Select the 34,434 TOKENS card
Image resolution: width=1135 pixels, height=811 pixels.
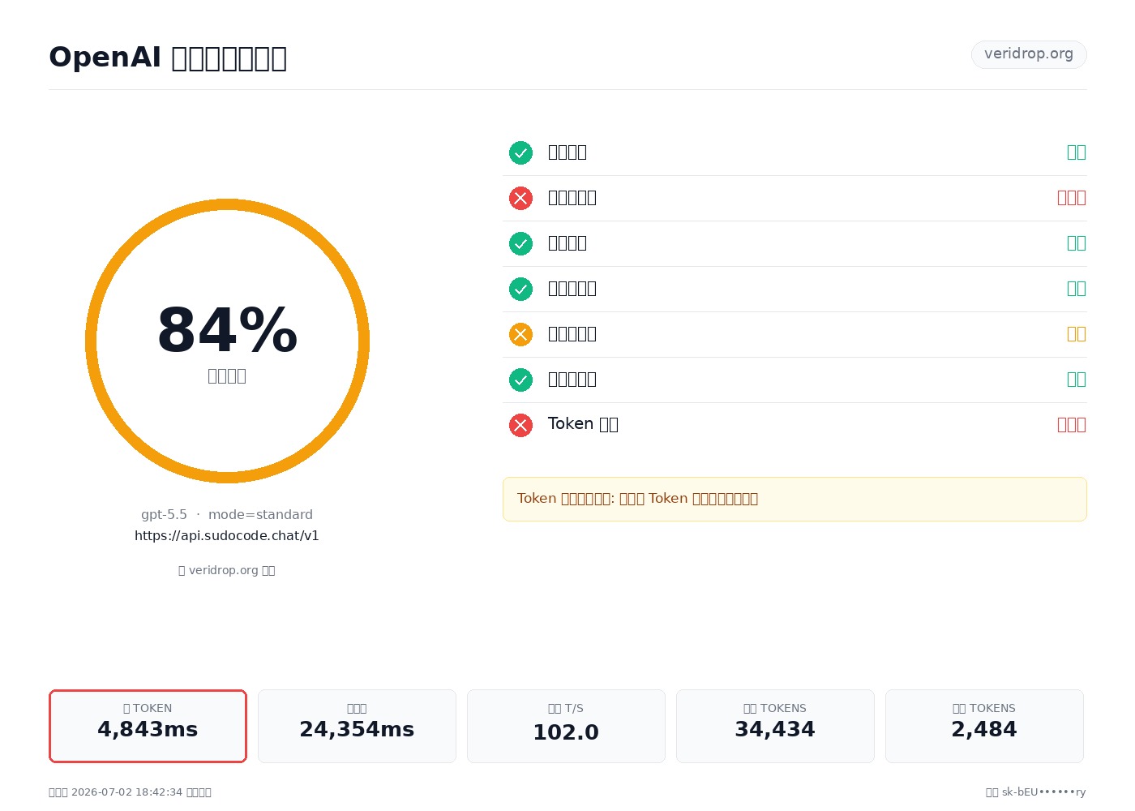click(x=775, y=726)
